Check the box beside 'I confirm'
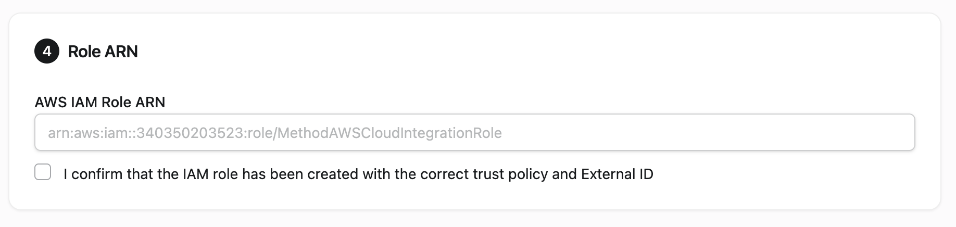The image size is (956, 227). click(43, 172)
